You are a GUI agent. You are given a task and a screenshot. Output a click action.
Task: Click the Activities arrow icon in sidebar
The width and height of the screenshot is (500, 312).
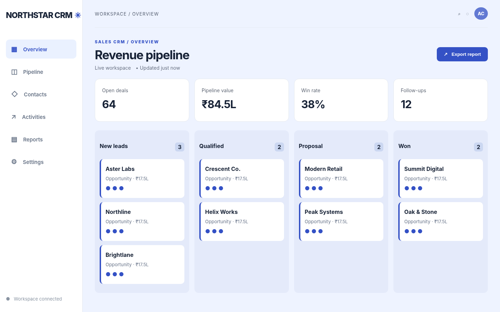[14, 117]
